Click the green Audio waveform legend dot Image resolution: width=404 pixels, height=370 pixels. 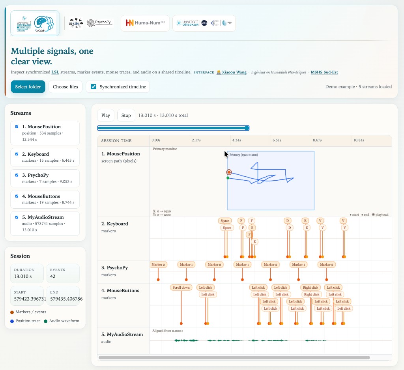coord(46,321)
